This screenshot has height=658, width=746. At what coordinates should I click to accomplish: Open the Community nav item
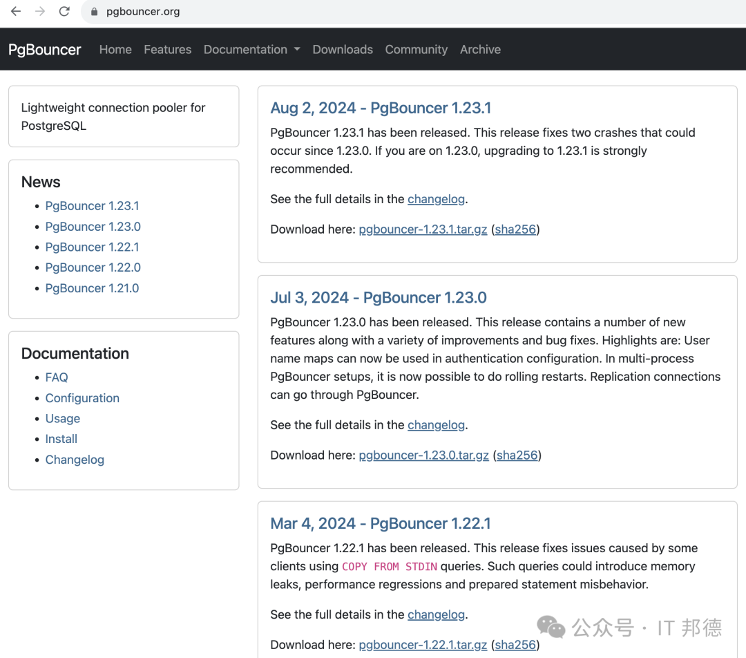coord(417,50)
